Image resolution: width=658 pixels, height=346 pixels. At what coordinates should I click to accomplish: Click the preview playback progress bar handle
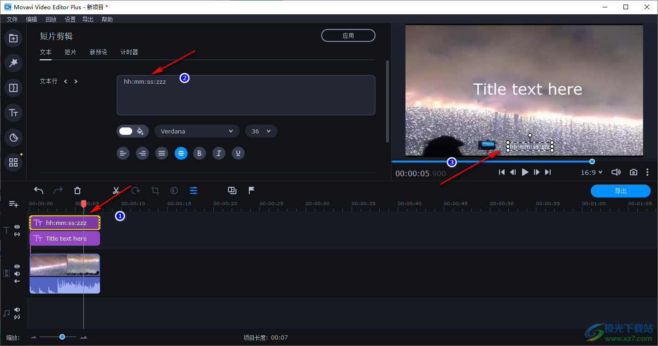click(x=592, y=161)
